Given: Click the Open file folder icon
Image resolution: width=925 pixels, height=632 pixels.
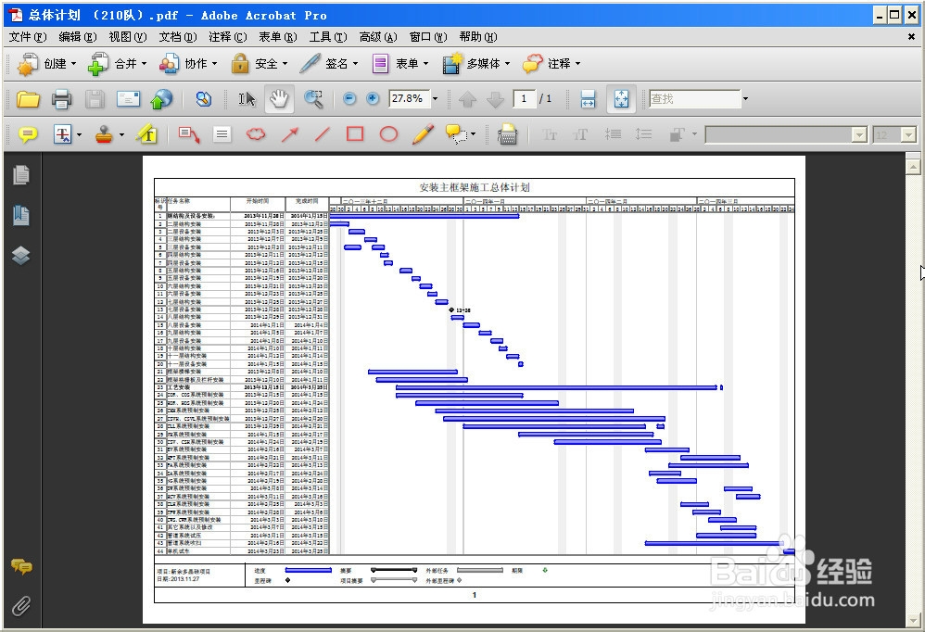Looking at the screenshot, I should pos(29,99).
